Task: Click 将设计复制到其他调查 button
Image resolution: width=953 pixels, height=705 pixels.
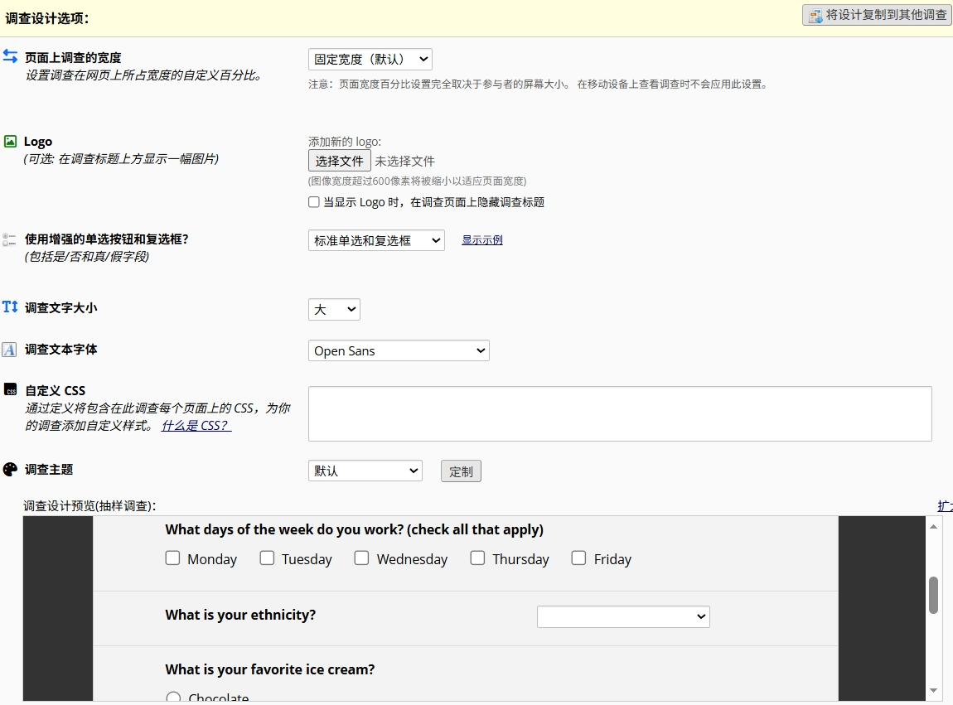Action: tap(877, 15)
